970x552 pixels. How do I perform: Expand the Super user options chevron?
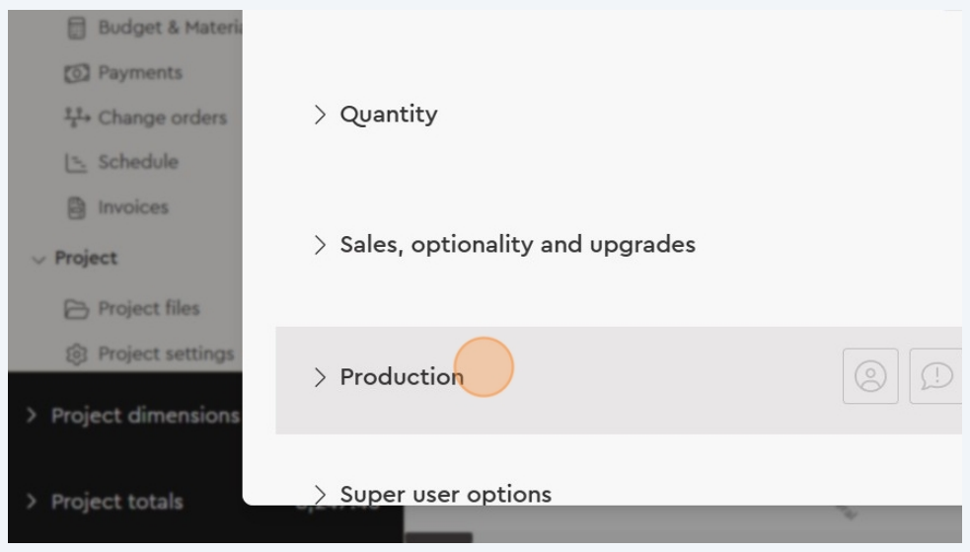pos(320,494)
